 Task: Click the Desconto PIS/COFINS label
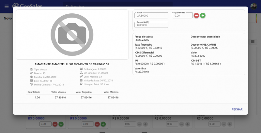(x=204, y=45)
